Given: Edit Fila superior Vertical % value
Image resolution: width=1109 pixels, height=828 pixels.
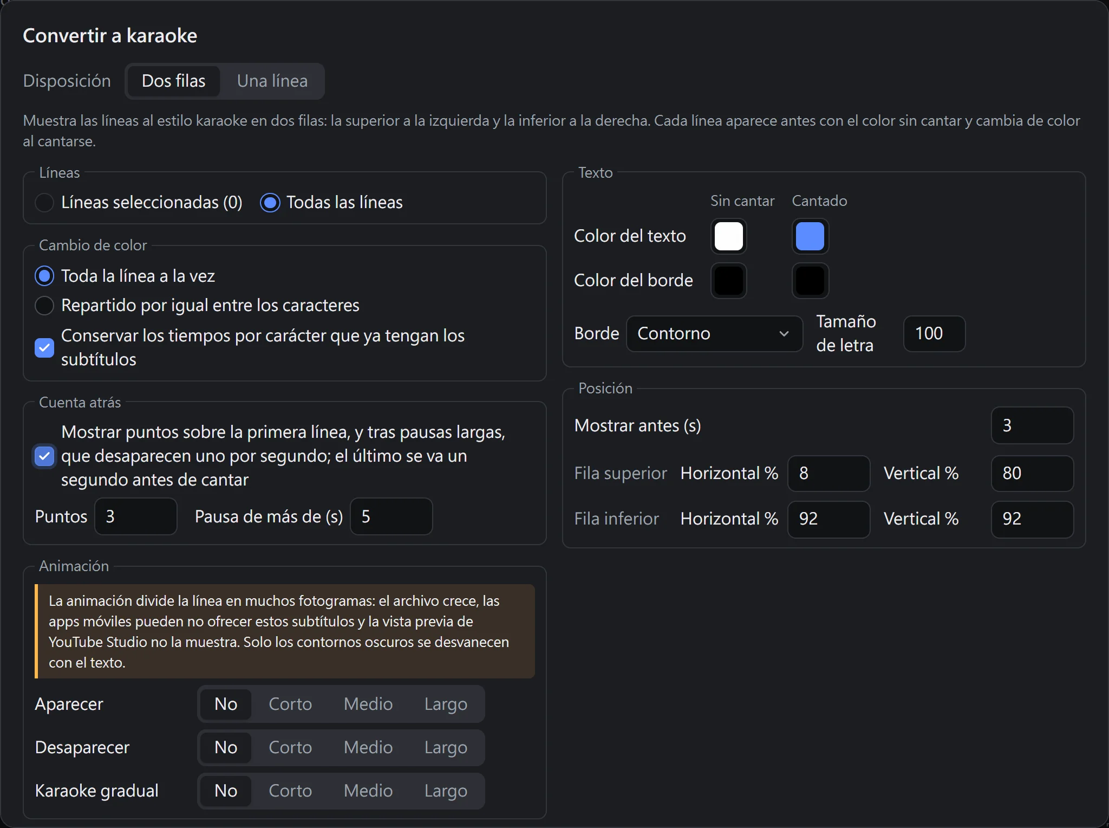Looking at the screenshot, I should (1032, 474).
